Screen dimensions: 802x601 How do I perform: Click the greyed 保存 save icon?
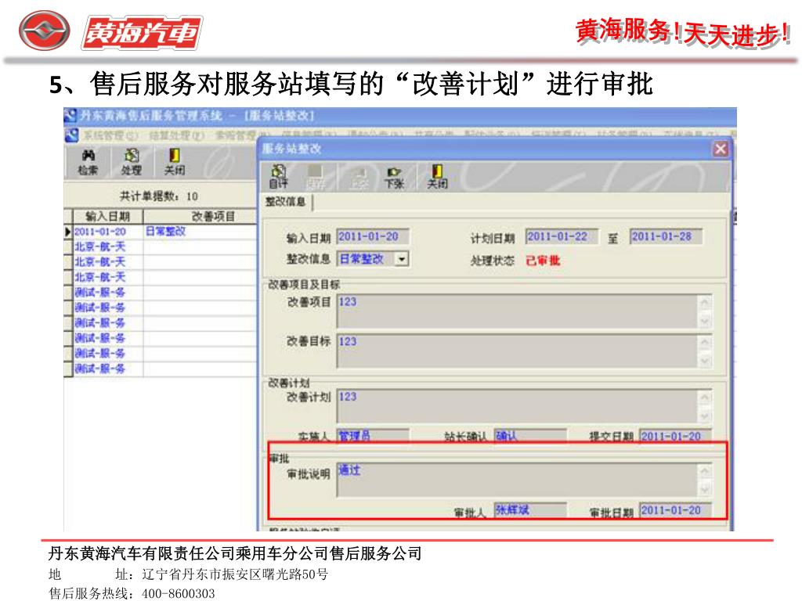click(x=315, y=176)
